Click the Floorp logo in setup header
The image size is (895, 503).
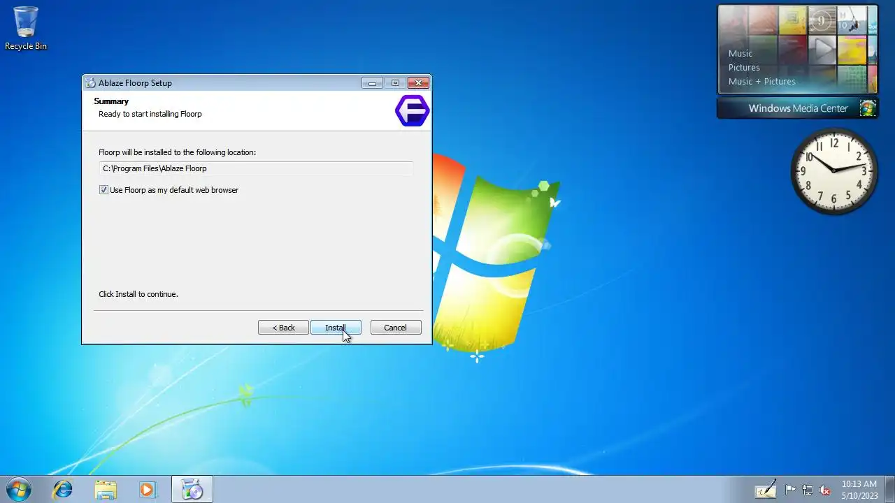click(x=412, y=111)
